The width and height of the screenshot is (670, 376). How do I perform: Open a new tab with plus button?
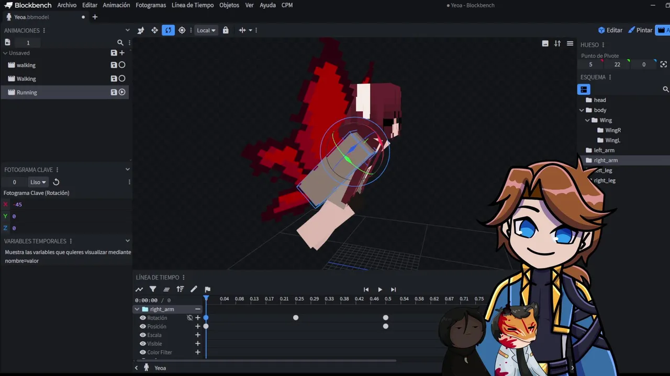pyautogui.click(x=95, y=17)
